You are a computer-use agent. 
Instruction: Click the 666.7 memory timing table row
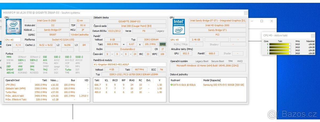[130, 85]
